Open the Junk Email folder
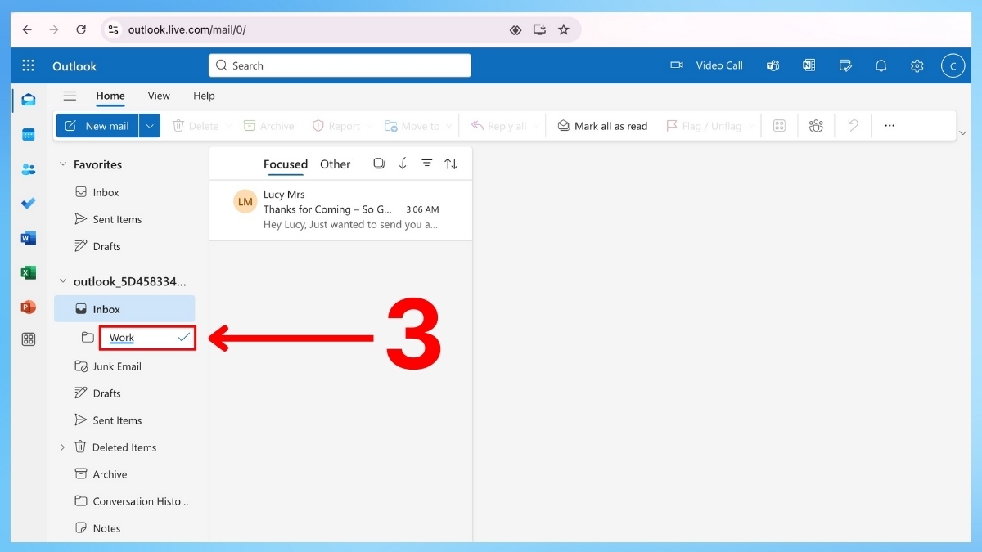Screen dimensions: 982x552 point(124,366)
